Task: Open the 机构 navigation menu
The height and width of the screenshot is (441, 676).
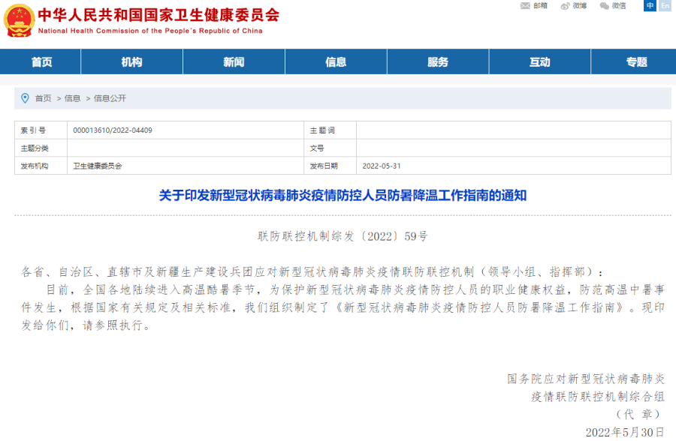Action: [x=132, y=61]
